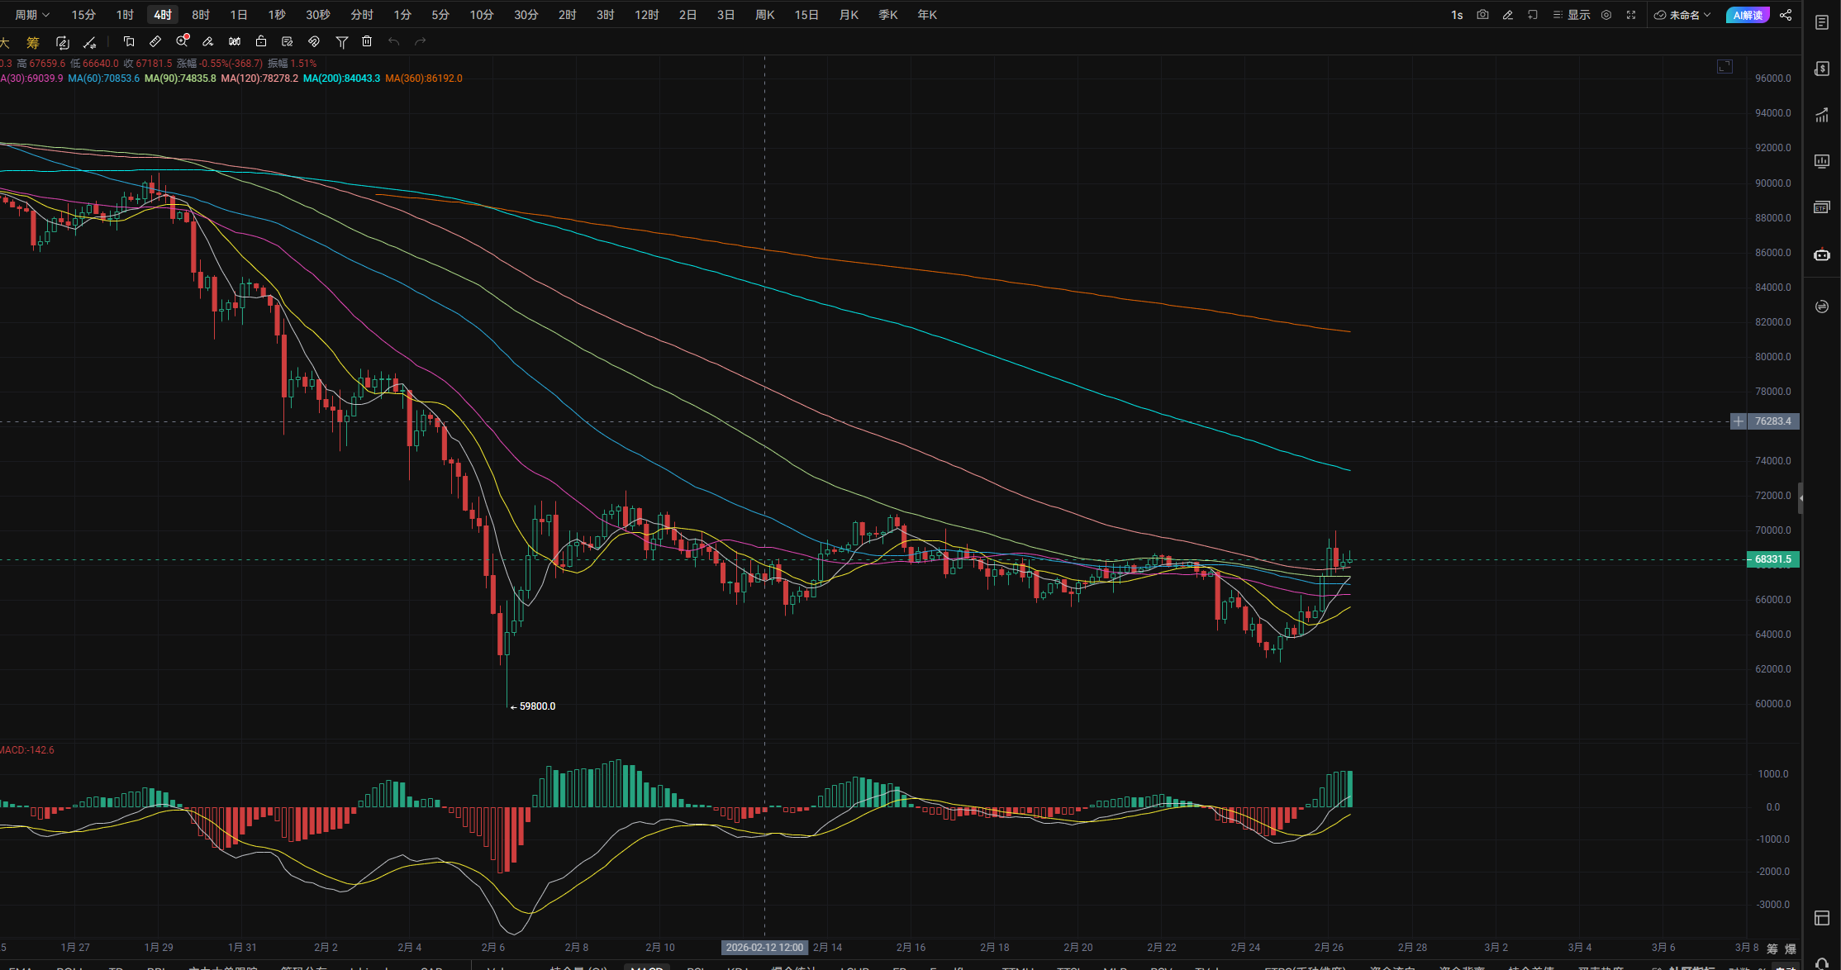Open the chart settings hexagon icon
Viewport: 1841px width, 970px height.
[x=1606, y=15]
